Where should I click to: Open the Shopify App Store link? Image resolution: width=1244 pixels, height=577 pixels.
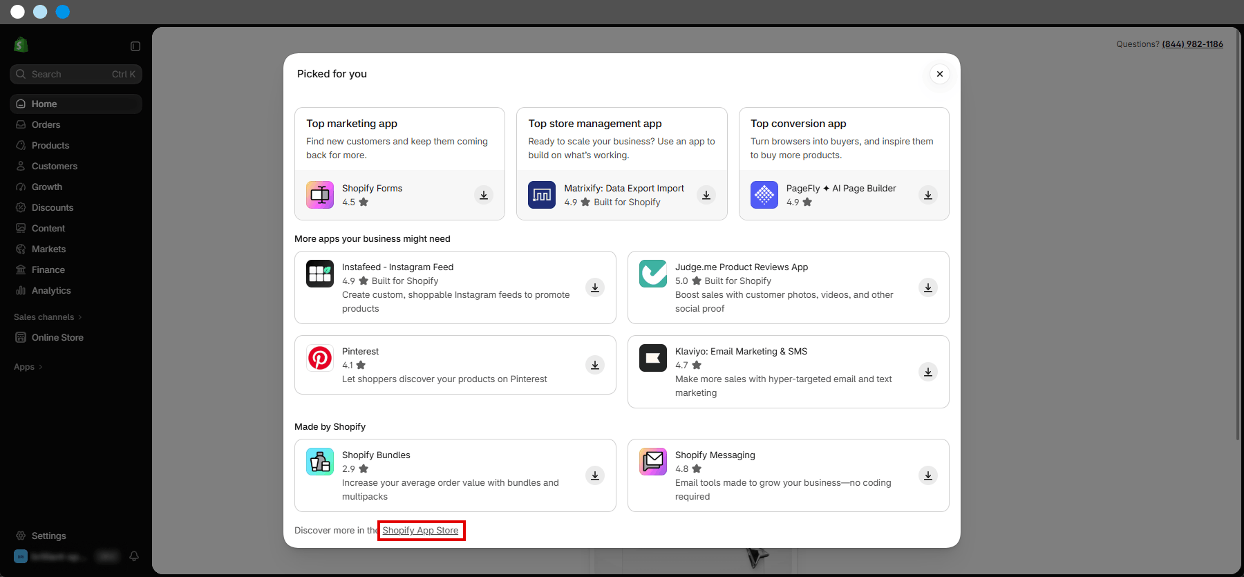pyautogui.click(x=421, y=531)
